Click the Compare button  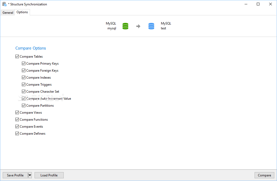(x=264, y=175)
